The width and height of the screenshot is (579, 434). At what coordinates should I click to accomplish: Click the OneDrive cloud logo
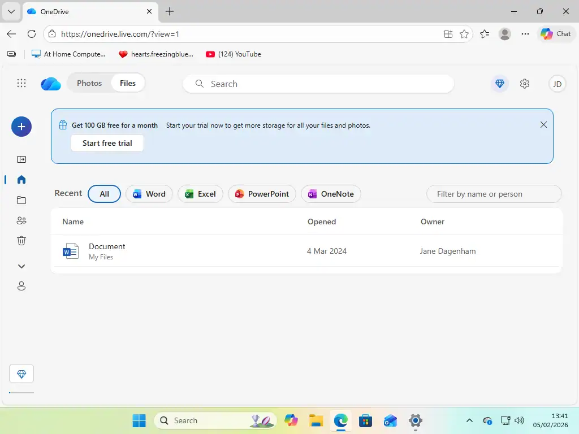50,83
